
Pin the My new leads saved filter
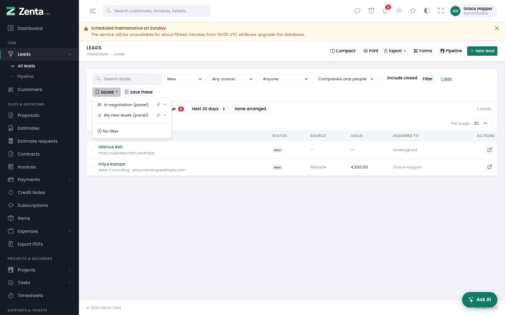click(159, 115)
